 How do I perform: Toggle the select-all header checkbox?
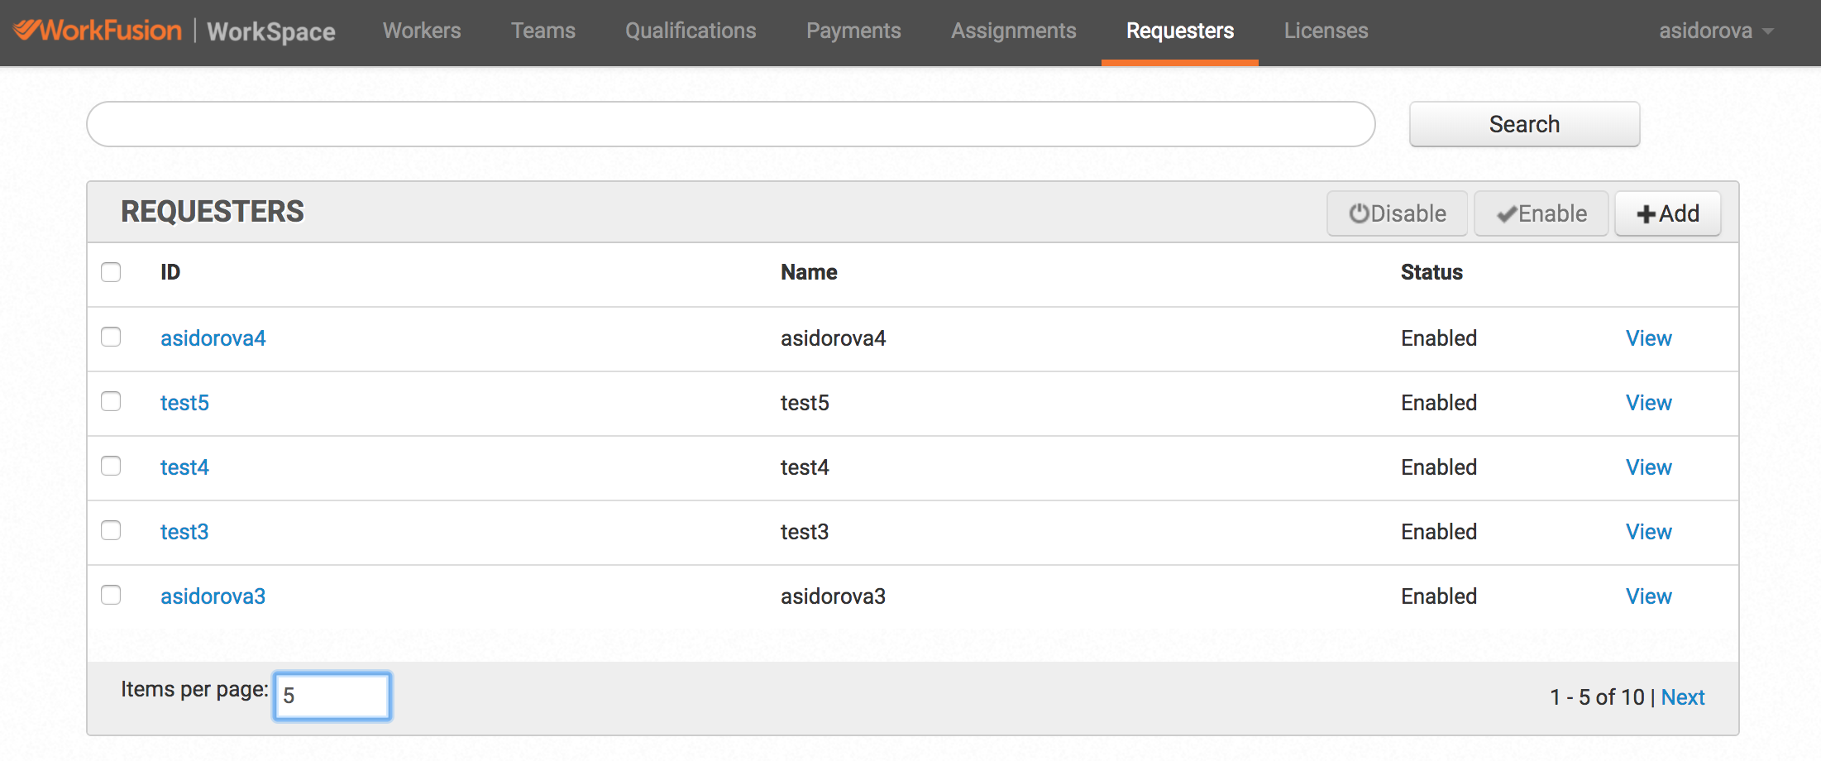[x=111, y=272]
